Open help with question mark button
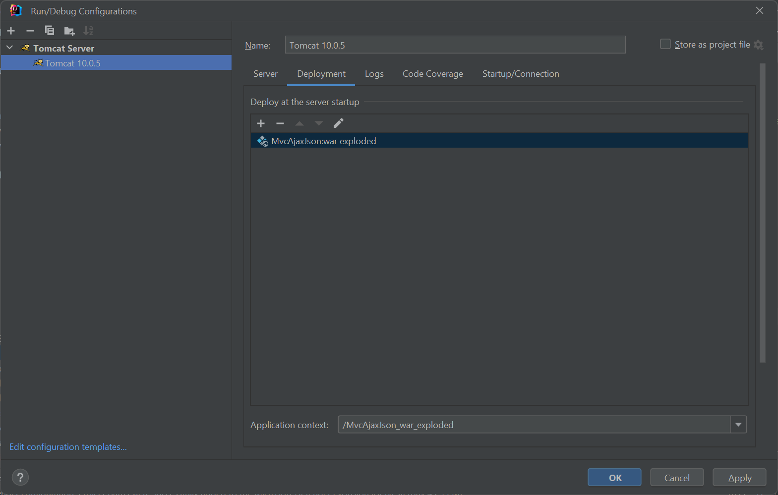This screenshot has height=495, width=778. (x=20, y=477)
